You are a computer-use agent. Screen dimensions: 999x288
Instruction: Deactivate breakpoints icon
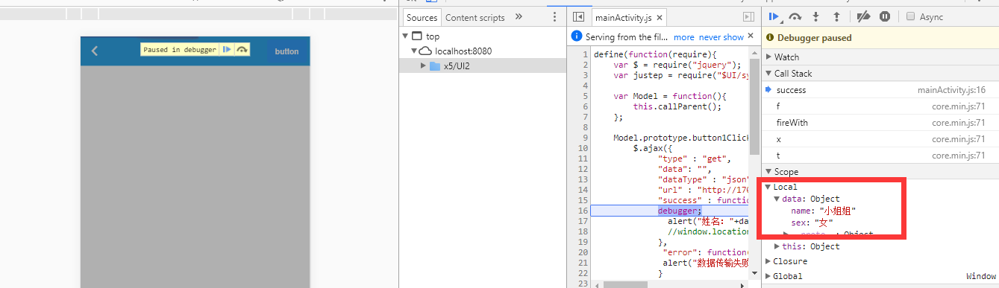(863, 16)
